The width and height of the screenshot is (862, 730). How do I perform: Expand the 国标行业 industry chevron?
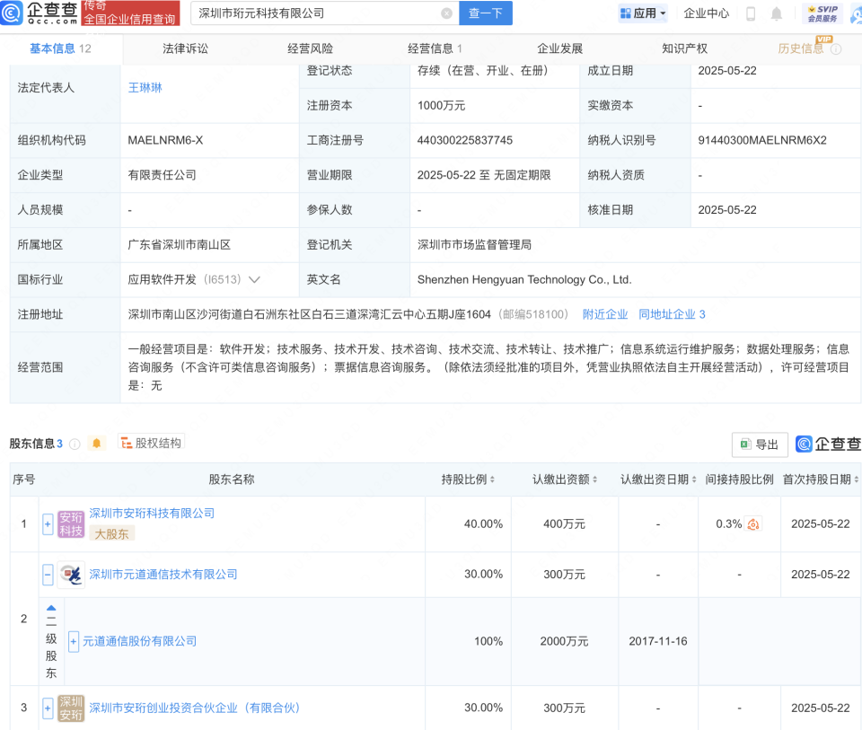pos(254,280)
